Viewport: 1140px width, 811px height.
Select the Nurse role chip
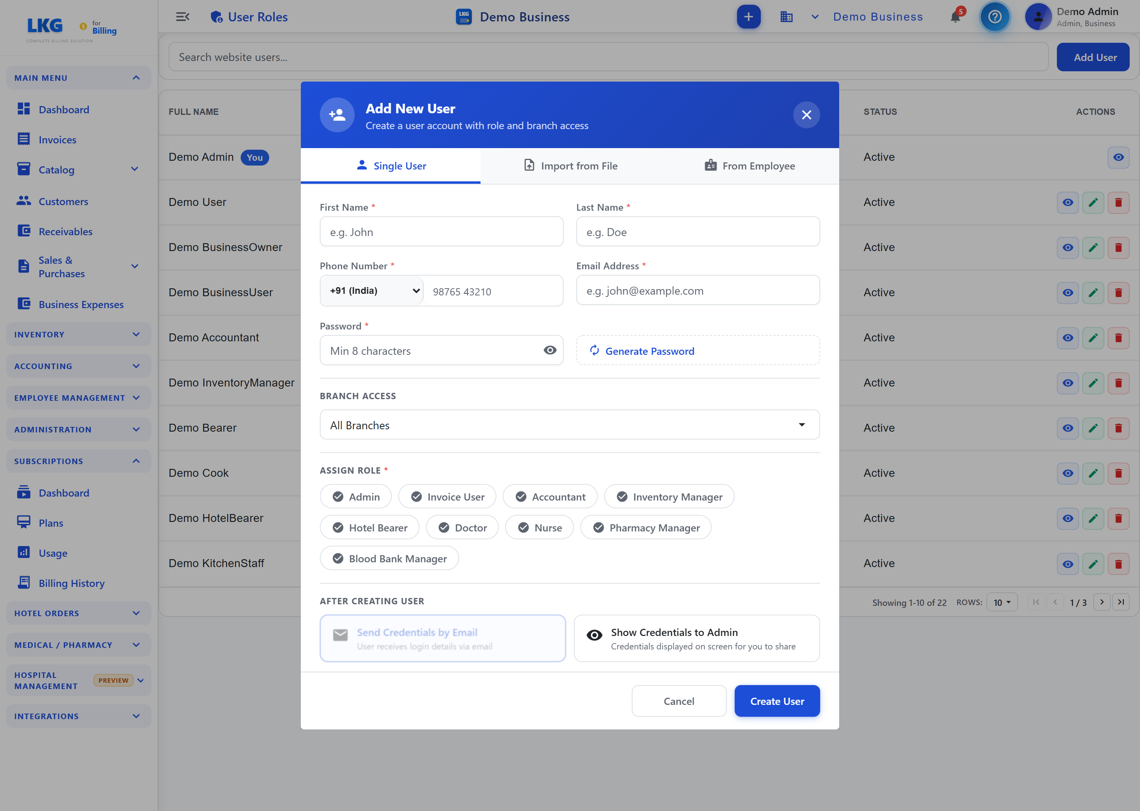tap(539, 528)
